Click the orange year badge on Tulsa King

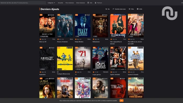tap(59, 78)
